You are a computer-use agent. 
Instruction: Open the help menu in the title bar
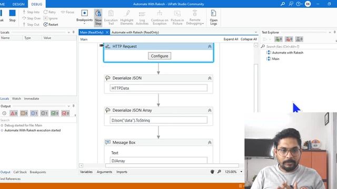pyautogui.click(x=299, y=4)
